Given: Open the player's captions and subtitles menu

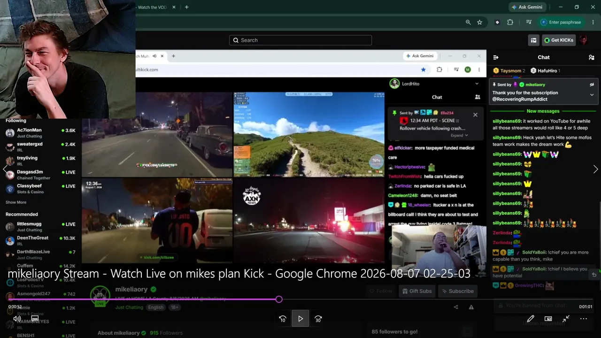Looking at the screenshot, I should 35,319.
